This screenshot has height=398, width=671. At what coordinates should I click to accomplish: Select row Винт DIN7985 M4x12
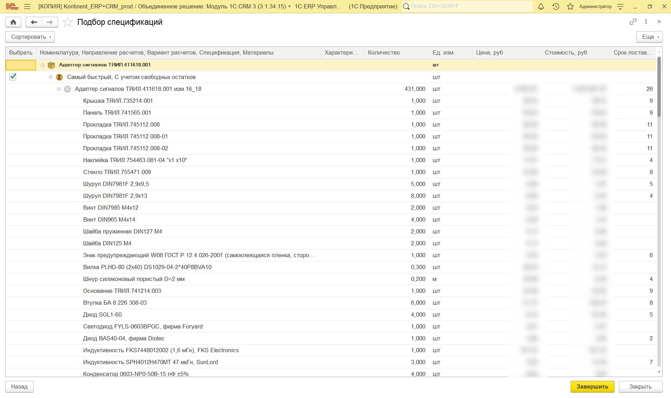tap(331, 208)
